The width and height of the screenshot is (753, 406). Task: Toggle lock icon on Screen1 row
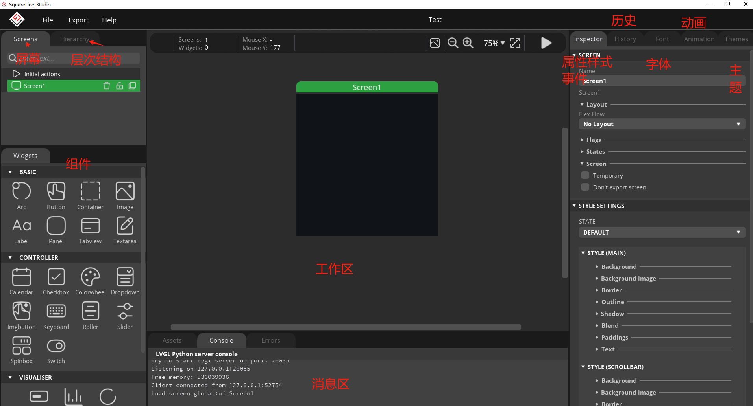pyautogui.click(x=119, y=86)
